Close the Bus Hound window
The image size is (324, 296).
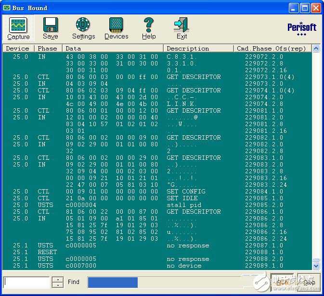coord(316,8)
